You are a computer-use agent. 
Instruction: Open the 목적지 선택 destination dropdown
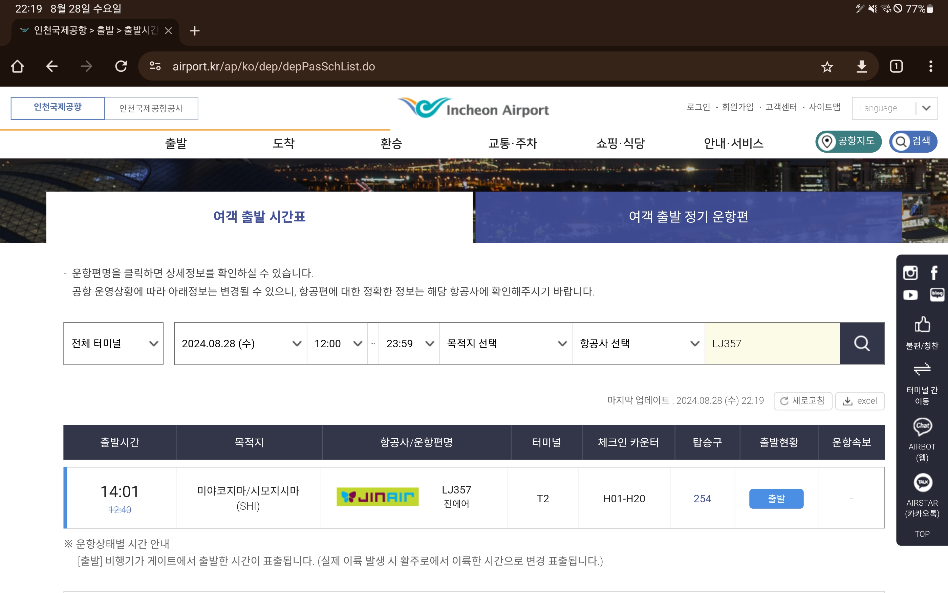505,344
